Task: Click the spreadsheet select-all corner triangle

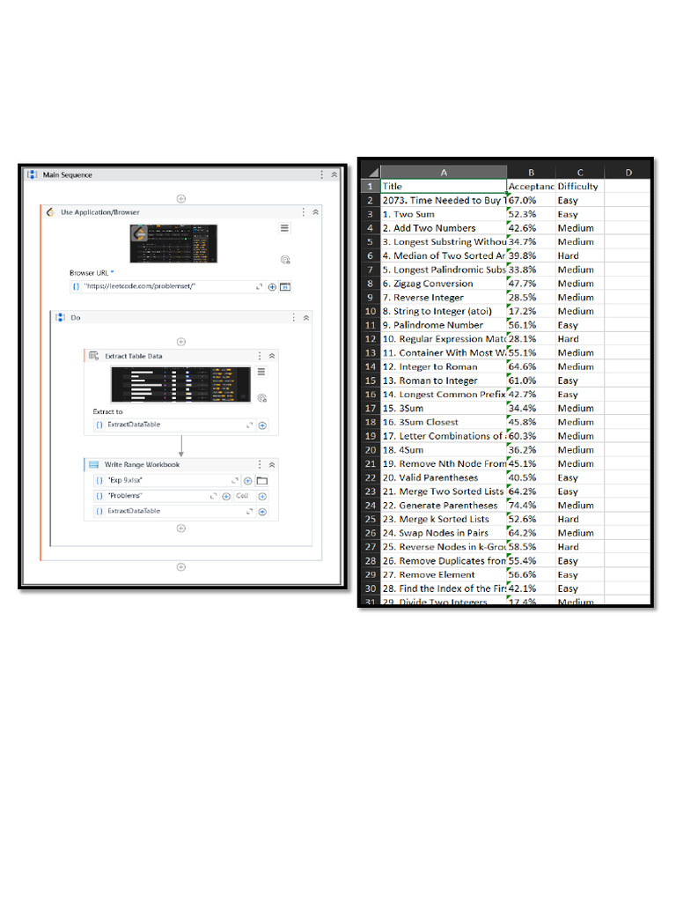Action: point(371,172)
